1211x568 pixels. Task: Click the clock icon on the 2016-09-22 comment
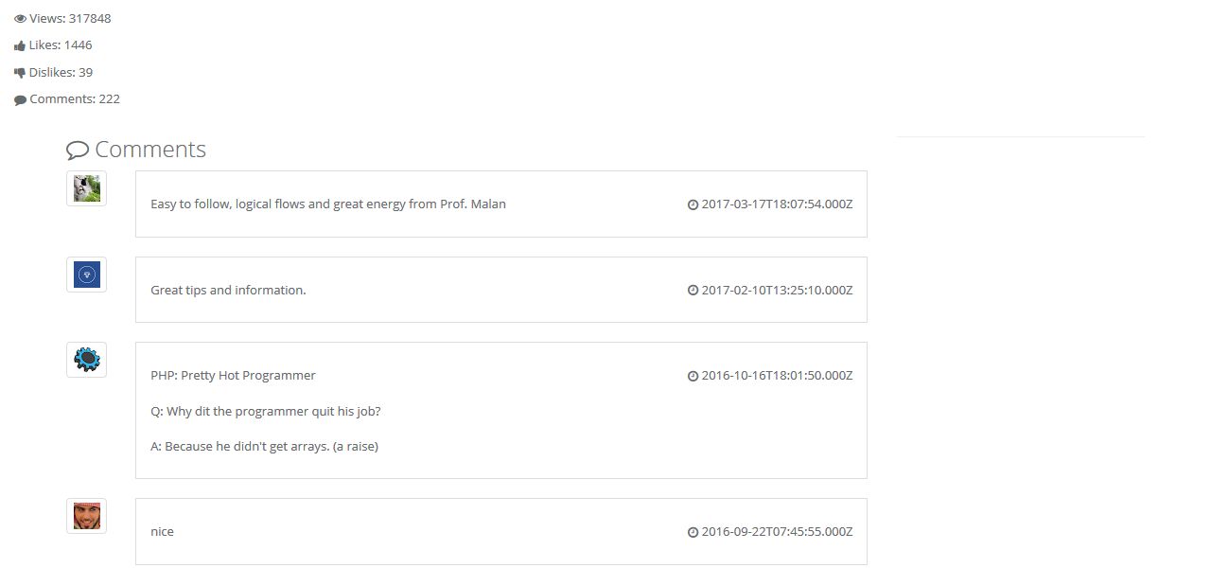coord(693,532)
